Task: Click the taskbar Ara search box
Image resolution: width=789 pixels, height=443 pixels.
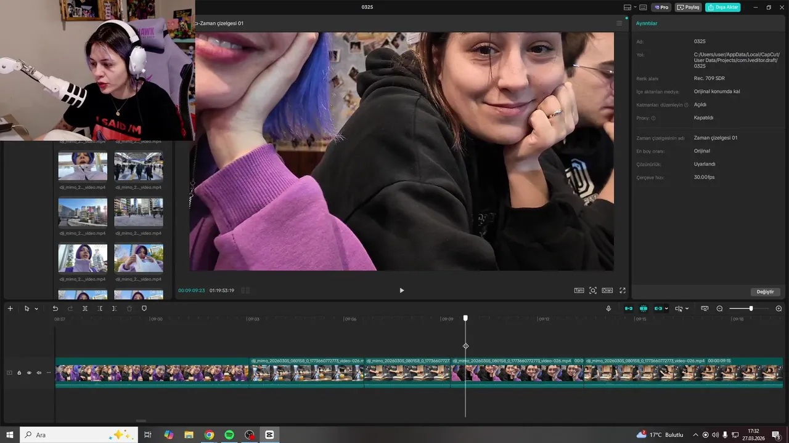Action: 79,435
